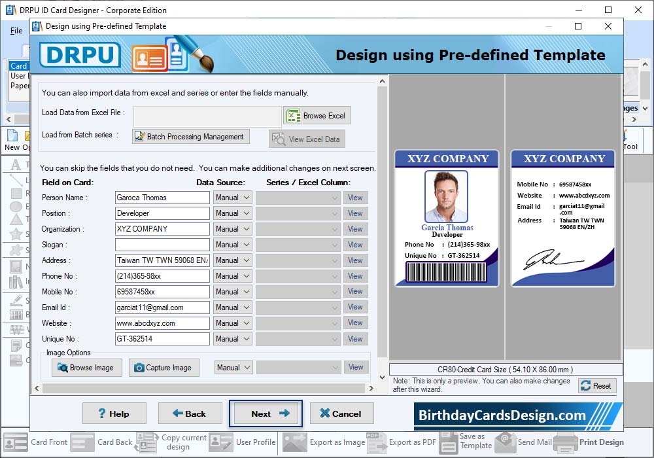
Task: Open Help for the wizard
Action: click(114, 414)
